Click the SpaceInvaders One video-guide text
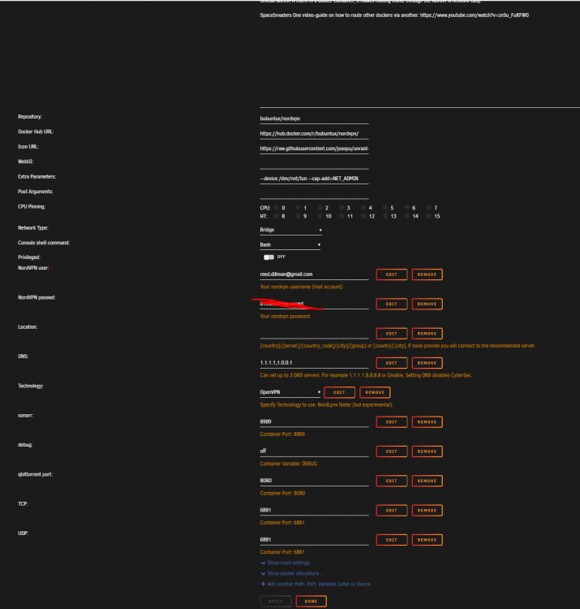 394,15
